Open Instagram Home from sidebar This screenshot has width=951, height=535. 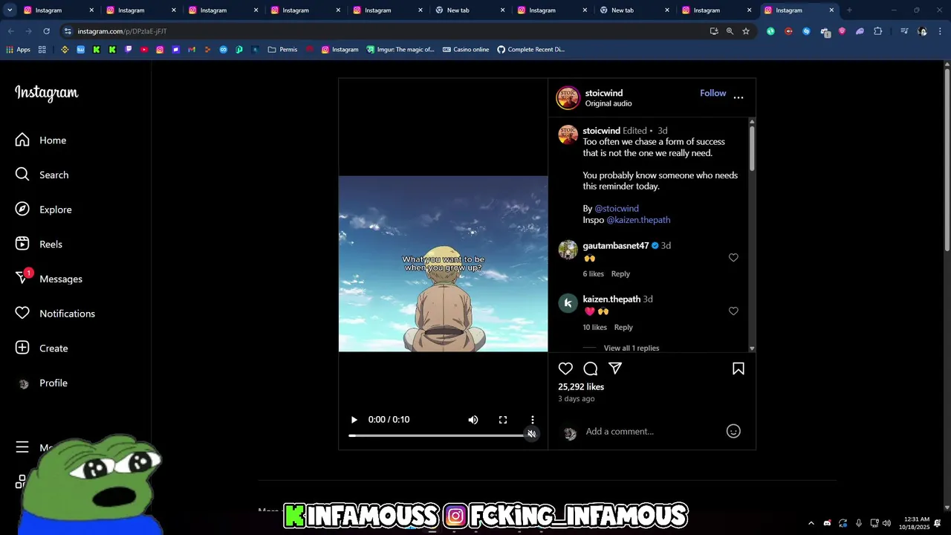(41, 140)
